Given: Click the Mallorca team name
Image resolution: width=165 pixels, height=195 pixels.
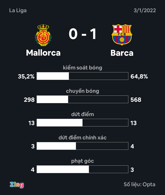Looking at the screenshot, I should click(x=43, y=53).
